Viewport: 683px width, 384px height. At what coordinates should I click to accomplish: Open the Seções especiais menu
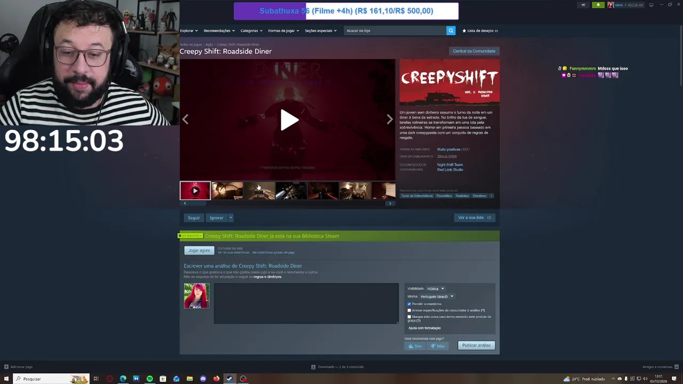[321, 30]
